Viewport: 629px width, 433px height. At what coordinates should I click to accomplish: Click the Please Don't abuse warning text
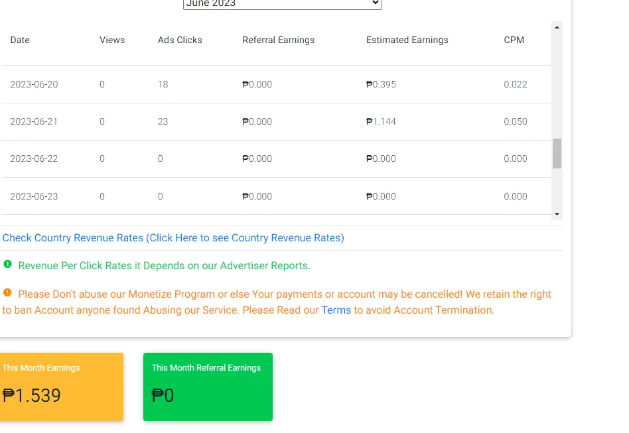277,302
